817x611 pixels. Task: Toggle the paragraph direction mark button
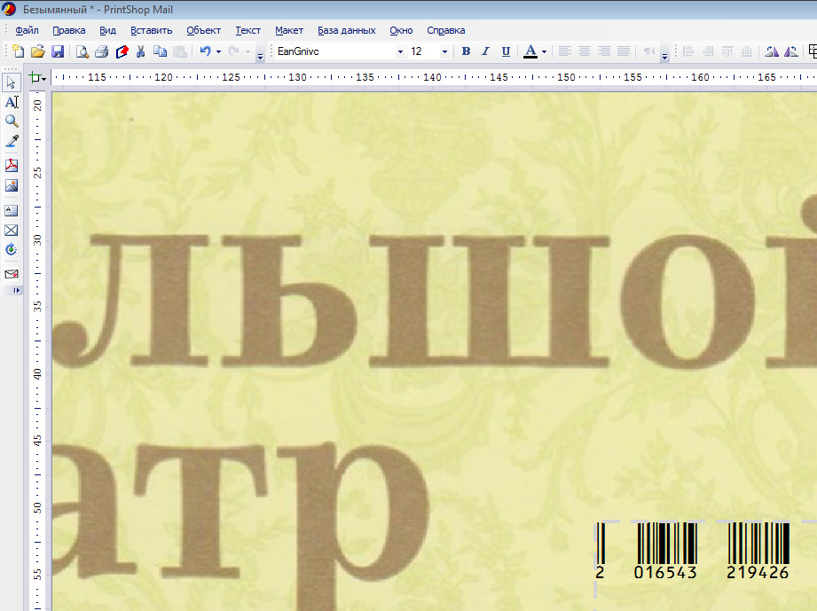click(x=648, y=51)
